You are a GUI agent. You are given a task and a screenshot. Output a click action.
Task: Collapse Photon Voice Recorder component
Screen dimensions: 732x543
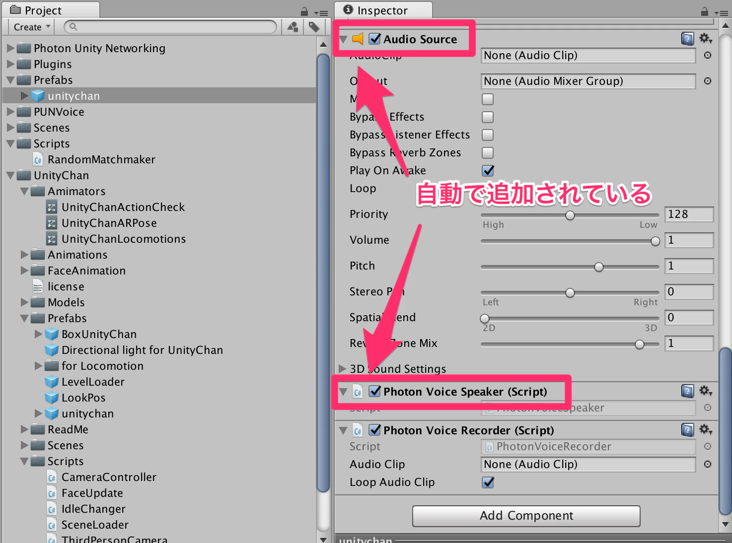pos(343,430)
